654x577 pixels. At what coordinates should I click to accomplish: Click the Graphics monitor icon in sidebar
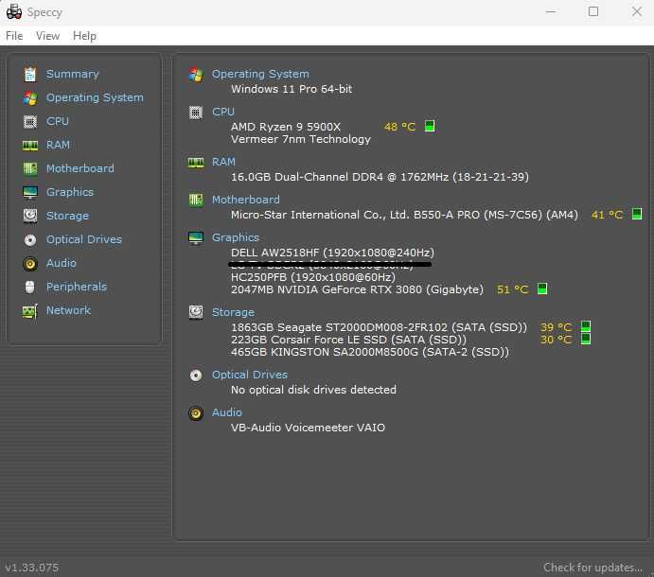point(30,192)
